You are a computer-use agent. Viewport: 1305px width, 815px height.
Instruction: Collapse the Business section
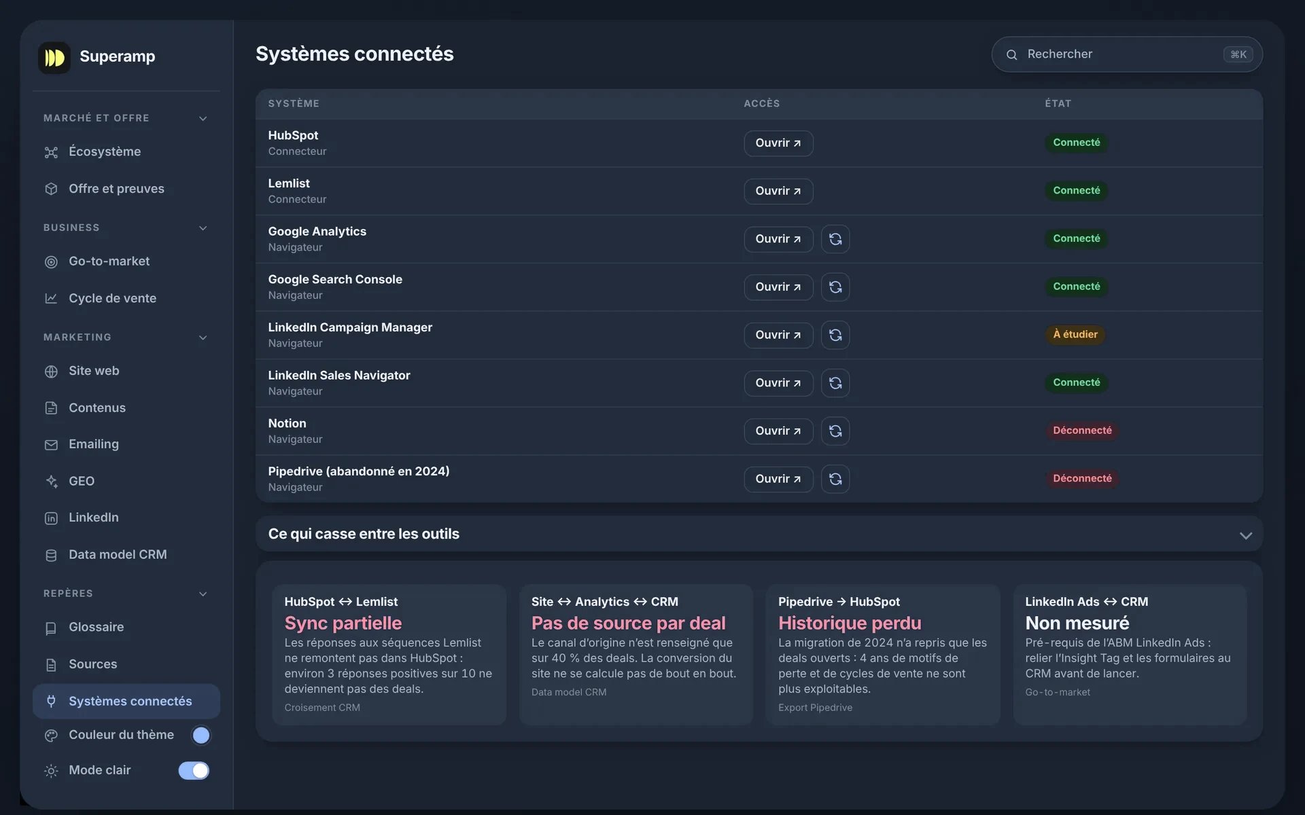coord(203,228)
